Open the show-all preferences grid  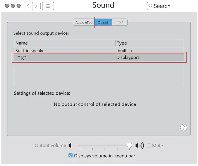coord(48,6)
